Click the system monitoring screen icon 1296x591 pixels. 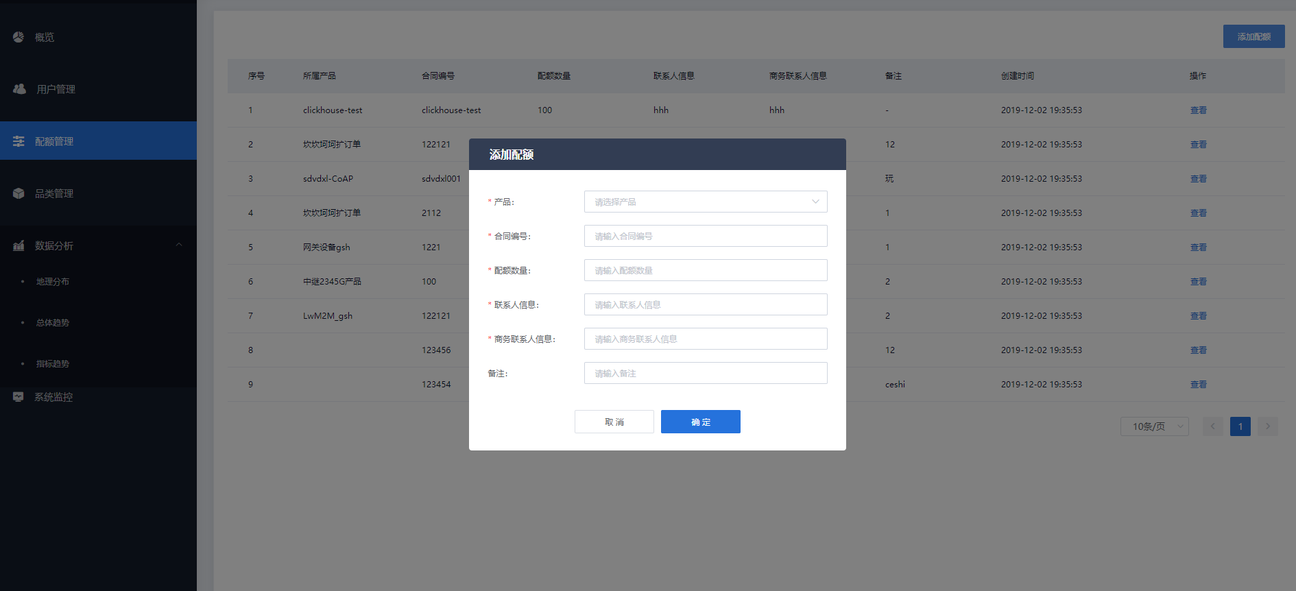tap(19, 397)
